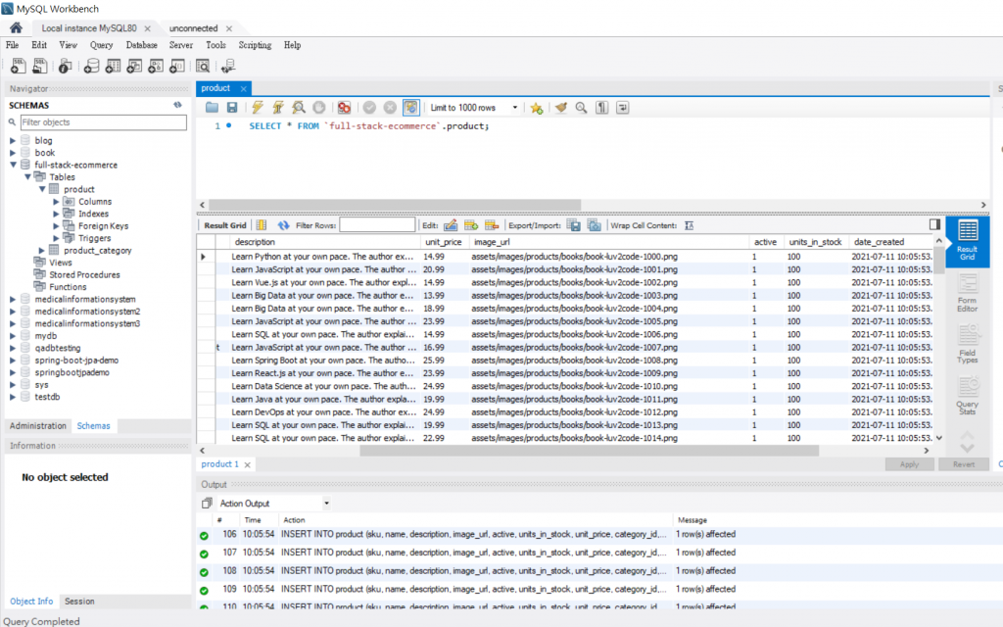Refresh the schemas list
This screenshot has height=627, width=1003.
177,105
